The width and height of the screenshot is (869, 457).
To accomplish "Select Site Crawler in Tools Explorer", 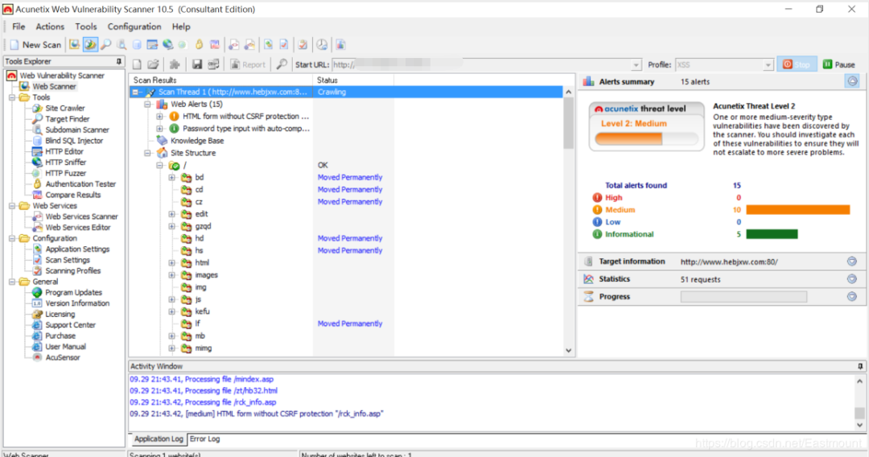I will pos(65,108).
